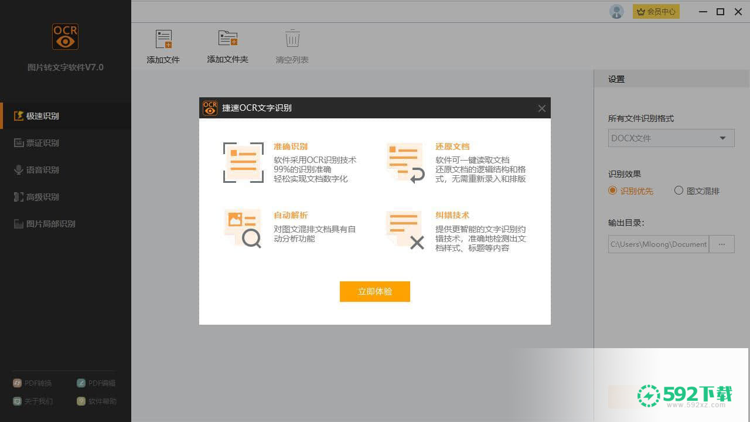The width and height of the screenshot is (750, 422).
Task: Click the OCR eye logo in sidebar
Action: pyautogui.click(x=65, y=36)
